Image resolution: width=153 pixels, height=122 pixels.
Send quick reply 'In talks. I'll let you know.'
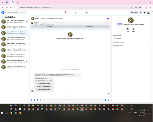point(44,86)
